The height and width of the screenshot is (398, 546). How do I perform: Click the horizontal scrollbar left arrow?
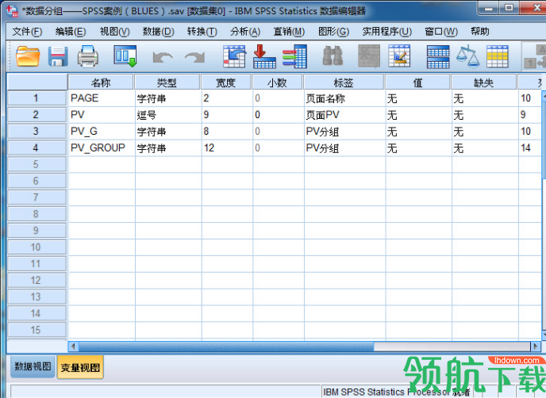pos(73,346)
